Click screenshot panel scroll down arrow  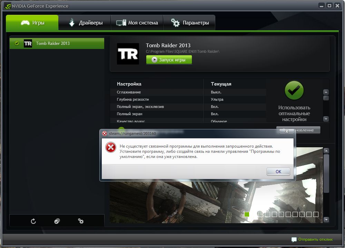point(326,219)
